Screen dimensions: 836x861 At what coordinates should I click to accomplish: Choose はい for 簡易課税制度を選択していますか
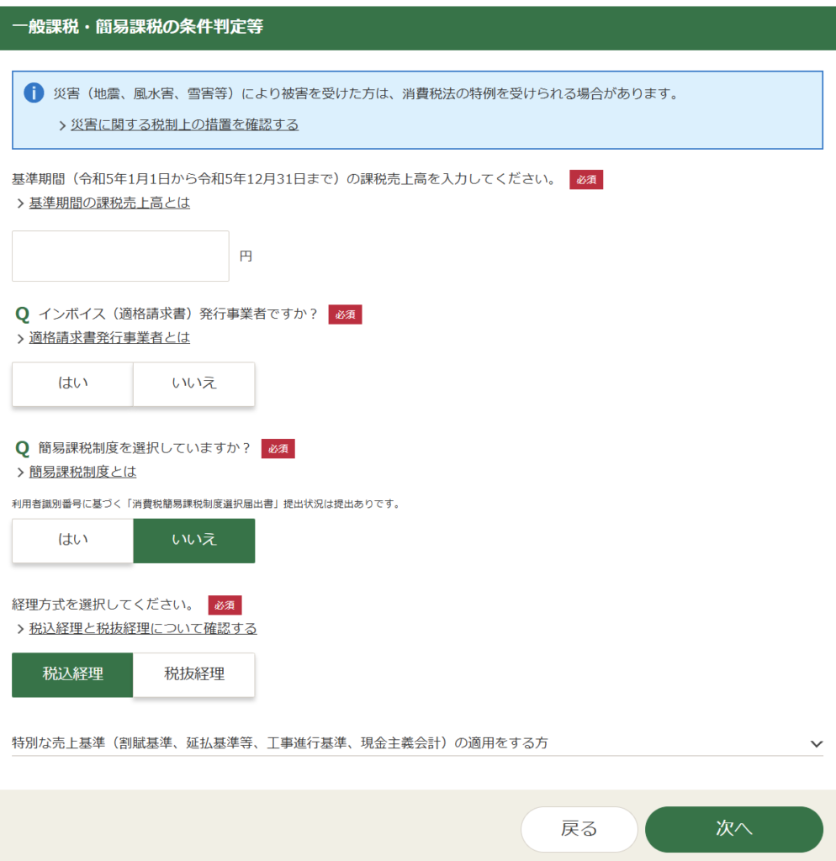pos(72,540)
